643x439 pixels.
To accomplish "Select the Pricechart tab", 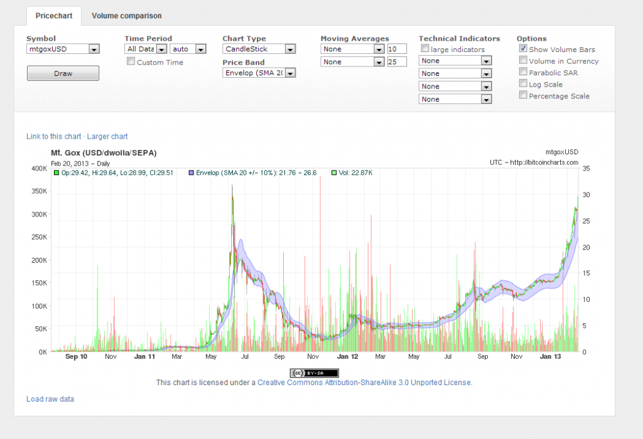I will point(53,16).
